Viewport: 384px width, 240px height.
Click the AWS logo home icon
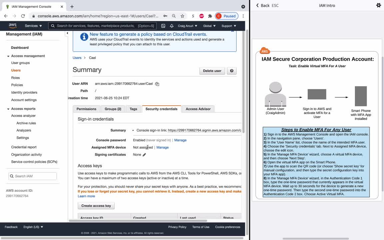point(12,26)
